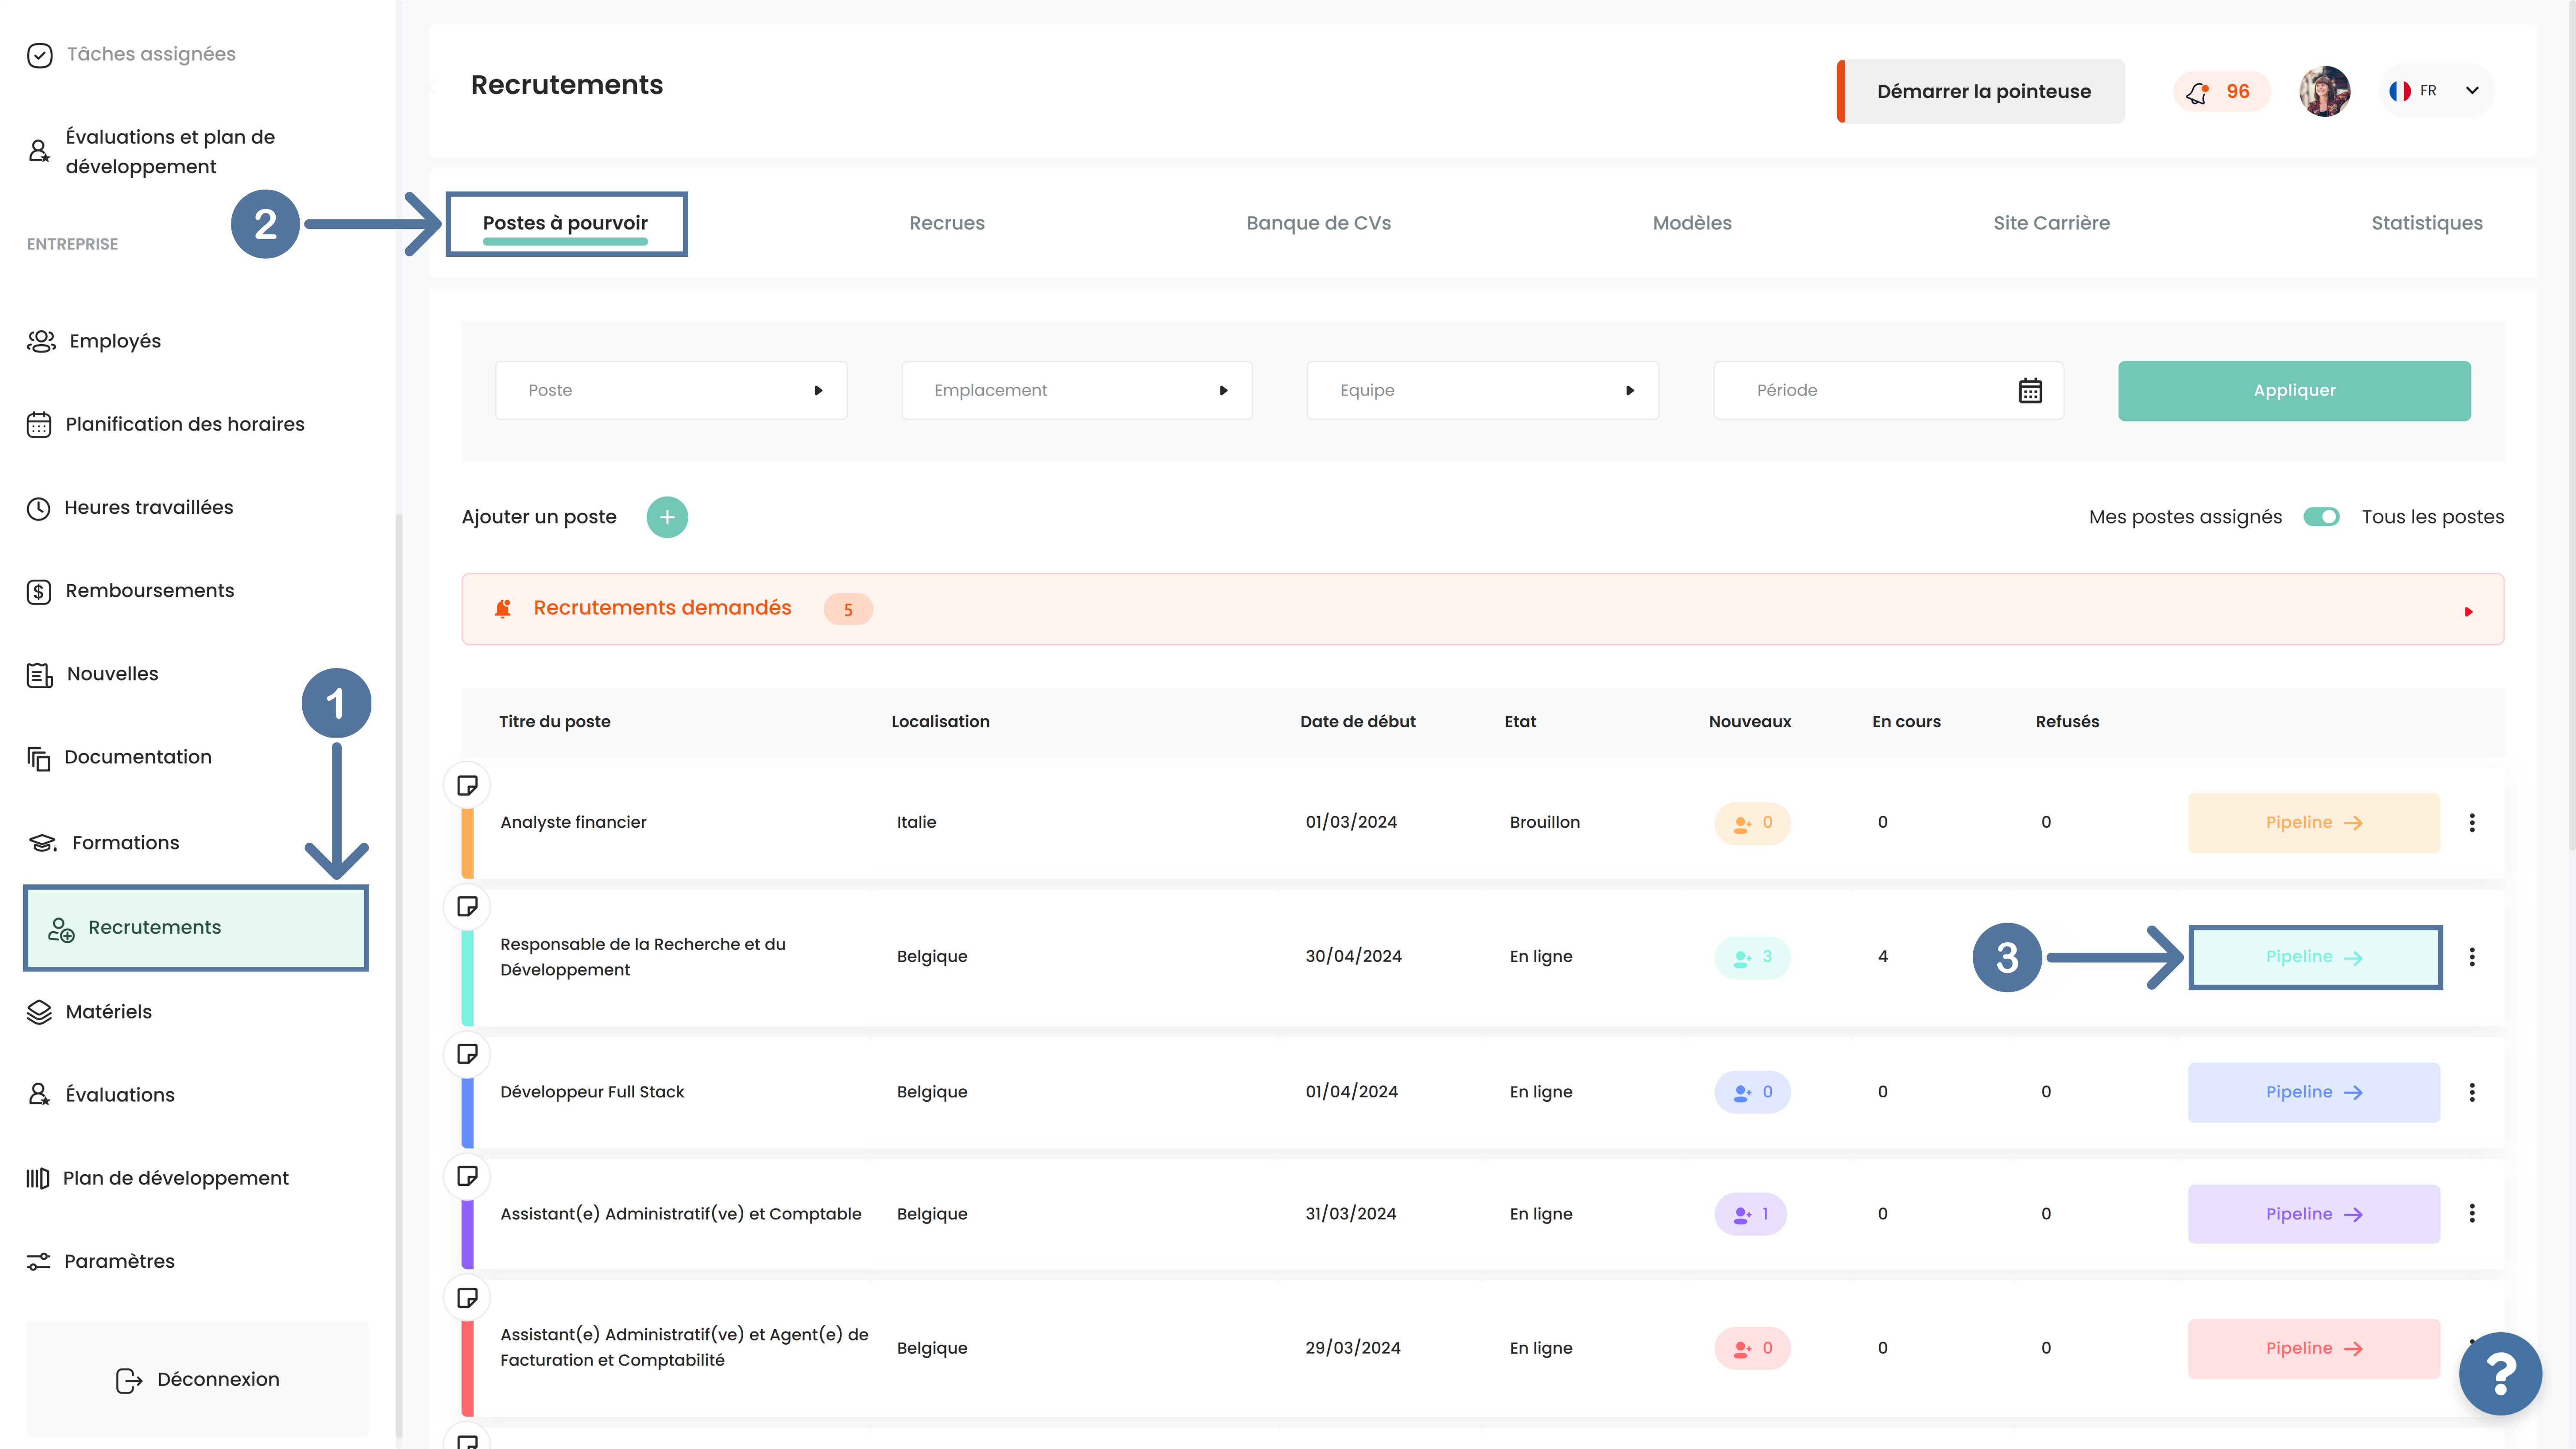Open the Banque de CVs tab
The image size is (2576, 1449).
click(1318, 223)
